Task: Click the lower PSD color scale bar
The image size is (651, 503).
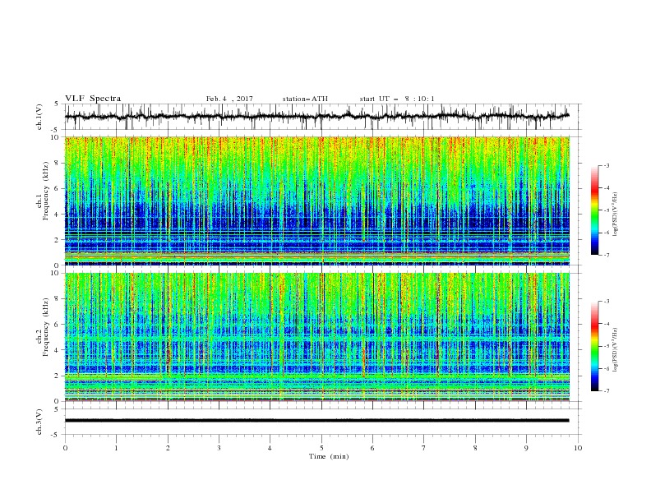Action: coord(594,346)
